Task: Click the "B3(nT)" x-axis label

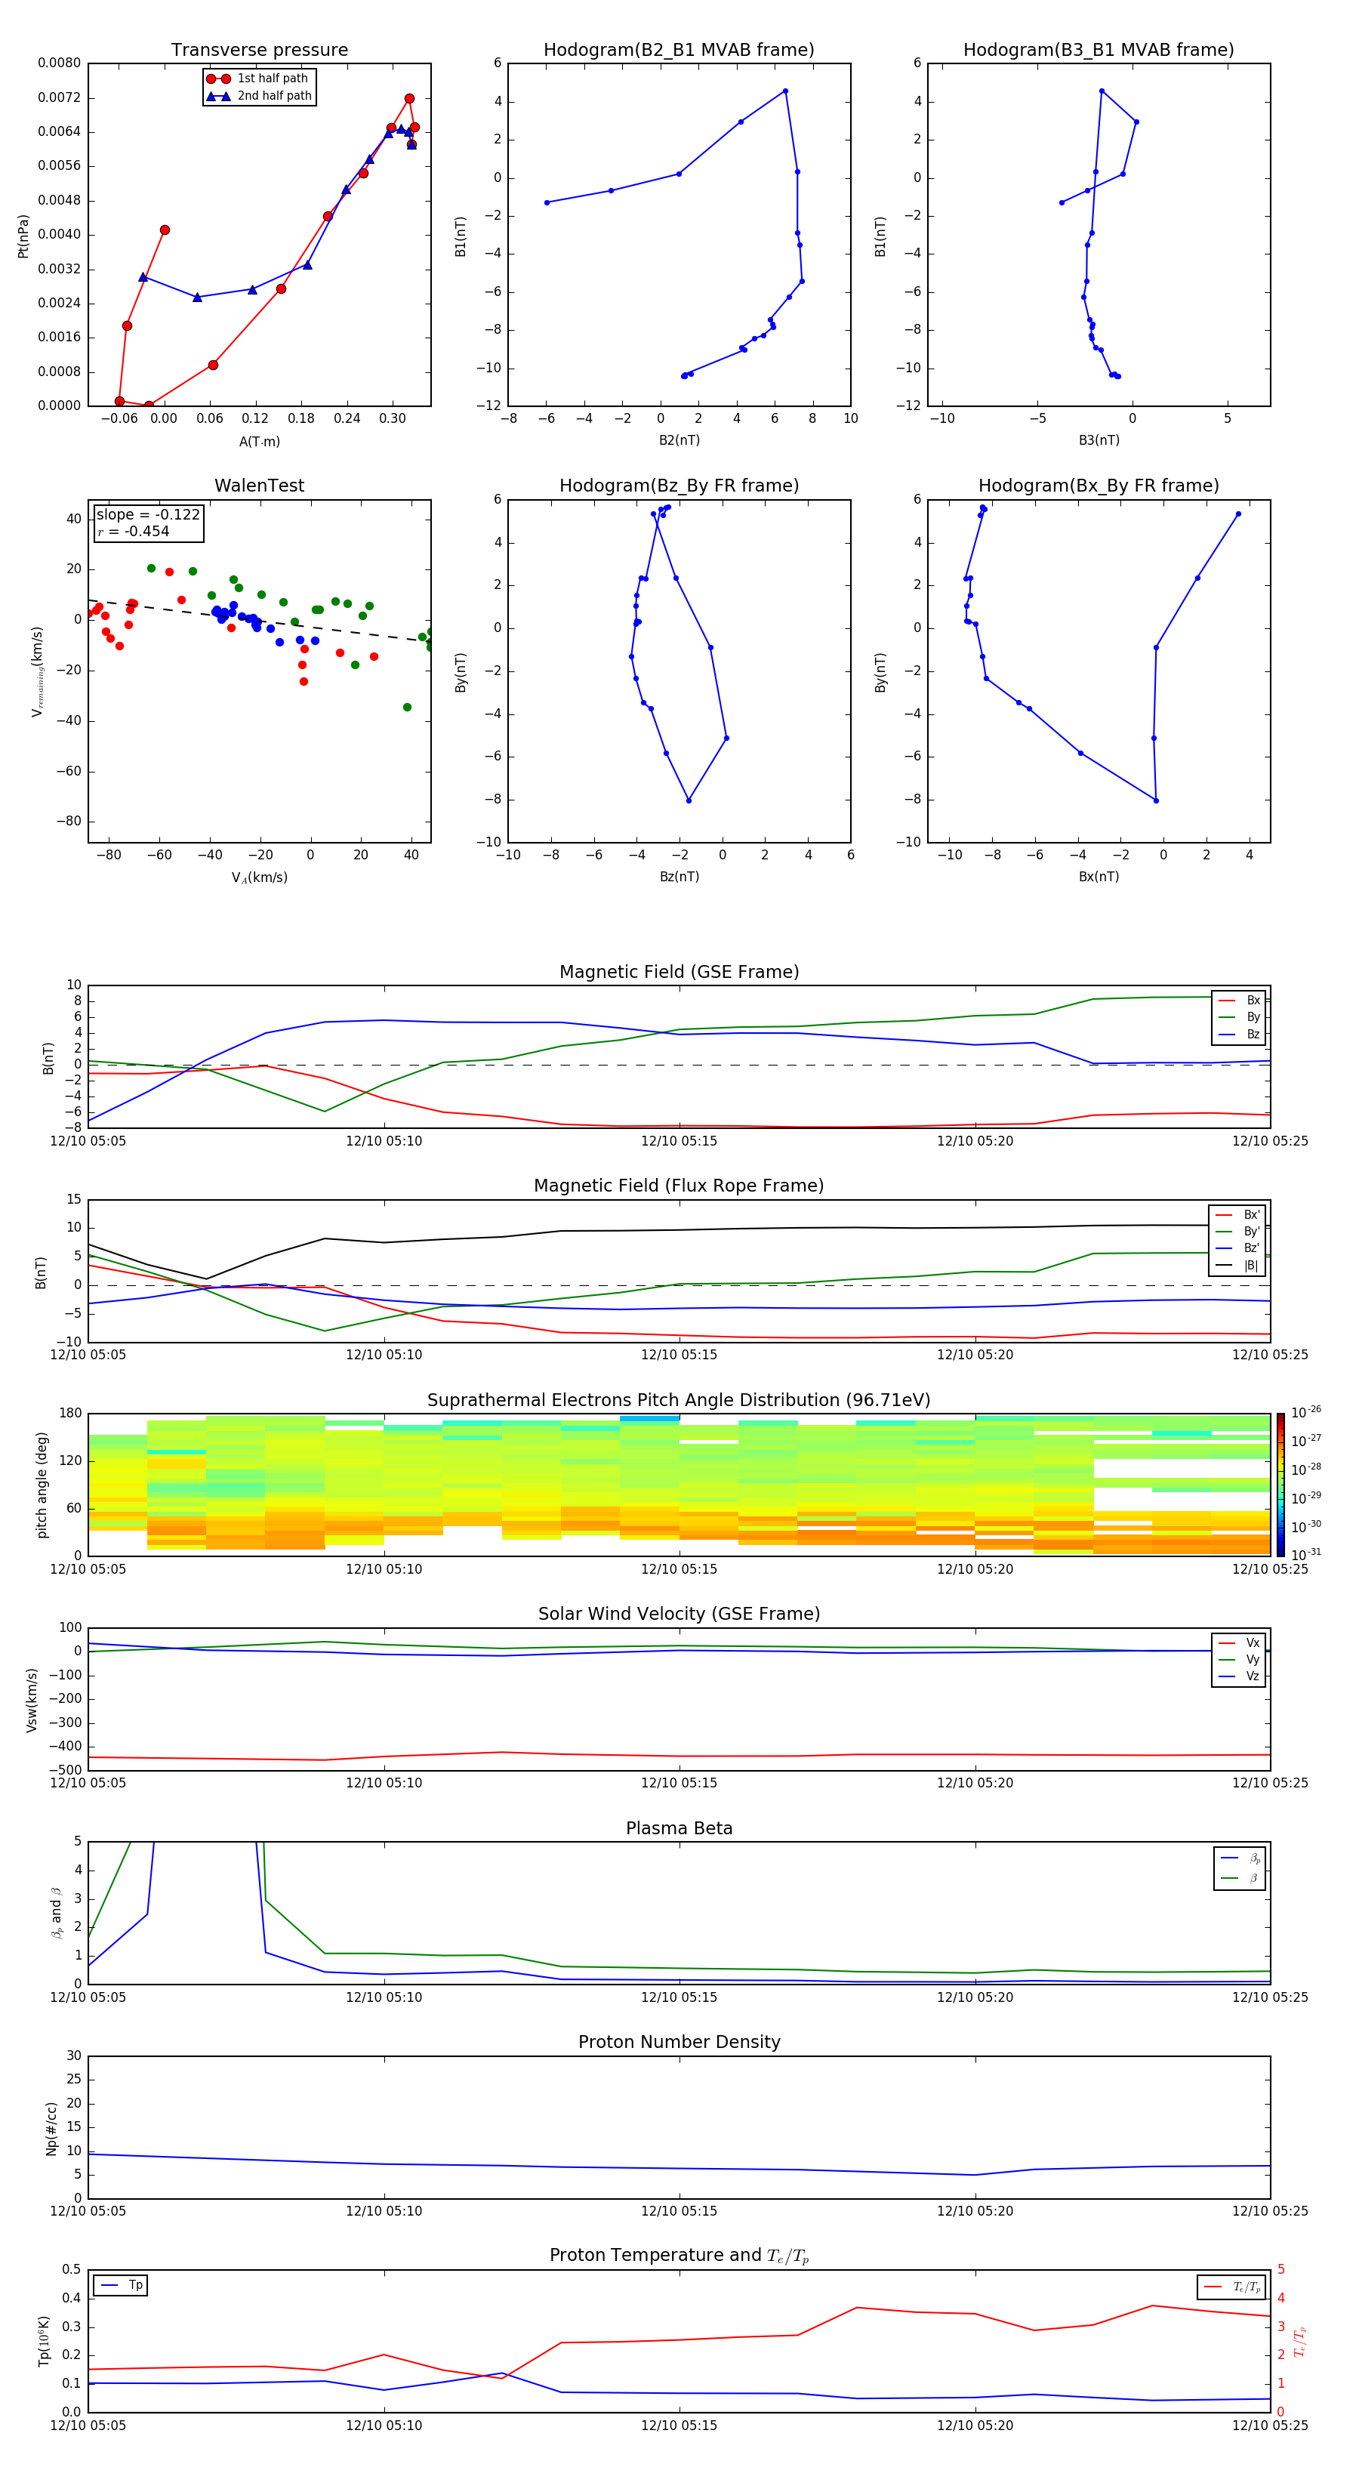Action: pyautogui.click(x=1099, y=440)
